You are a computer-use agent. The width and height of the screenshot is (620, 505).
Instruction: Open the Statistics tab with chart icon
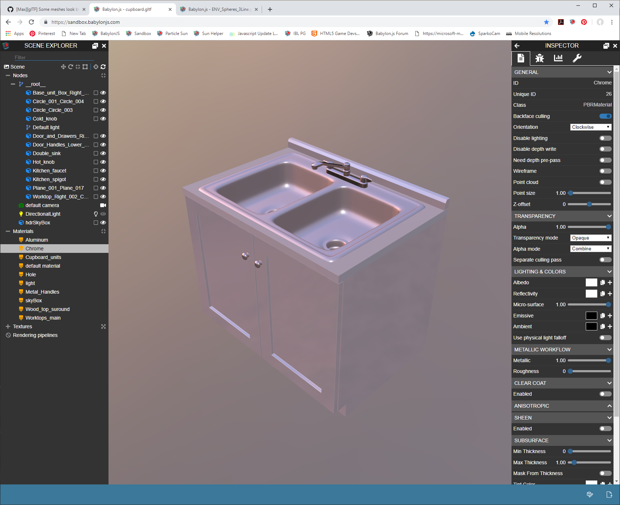pyautogui.click(x=558, y=58)
